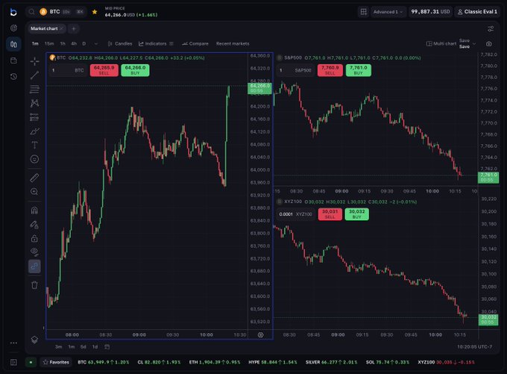Select the pattern drawing tool

(x=34, y=103)
